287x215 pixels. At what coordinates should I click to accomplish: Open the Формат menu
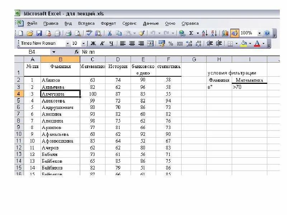point(108,23)
